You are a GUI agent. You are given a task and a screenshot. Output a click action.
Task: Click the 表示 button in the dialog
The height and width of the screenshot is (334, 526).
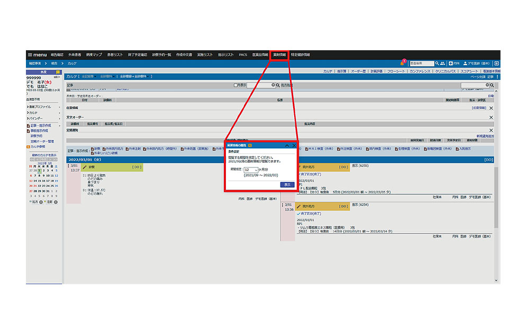[x=287, y=184]
